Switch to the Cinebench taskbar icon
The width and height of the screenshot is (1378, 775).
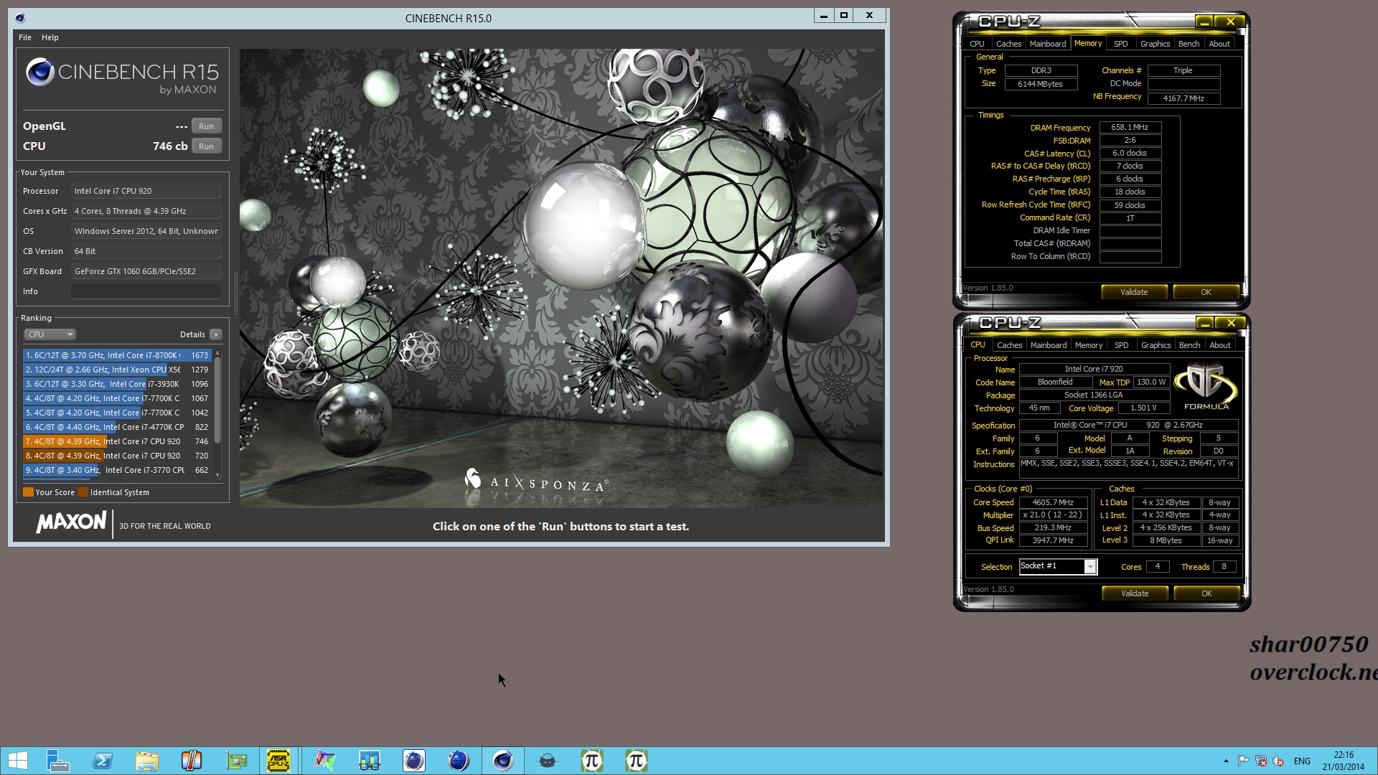point(503,761)
